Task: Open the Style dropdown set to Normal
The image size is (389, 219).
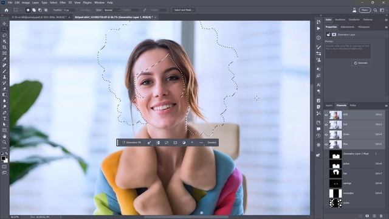Action: (112, 10)
